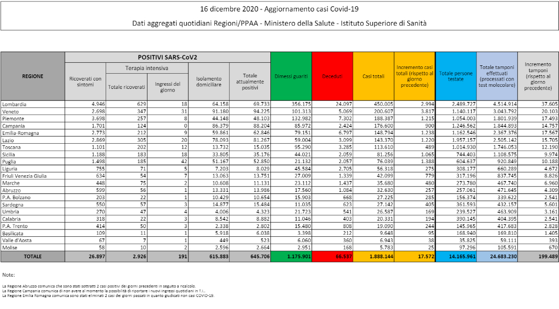Select the Totale attualmente positivi header

click(x=250, y=82)
